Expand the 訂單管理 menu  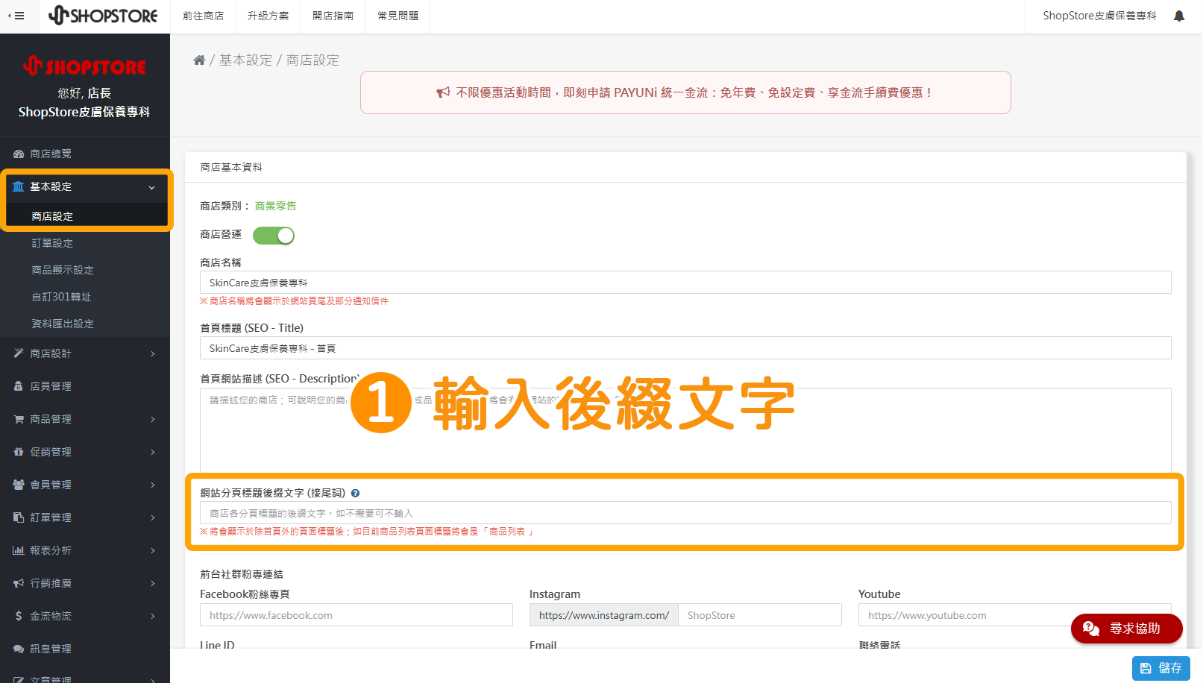click(x=152, y=517)
